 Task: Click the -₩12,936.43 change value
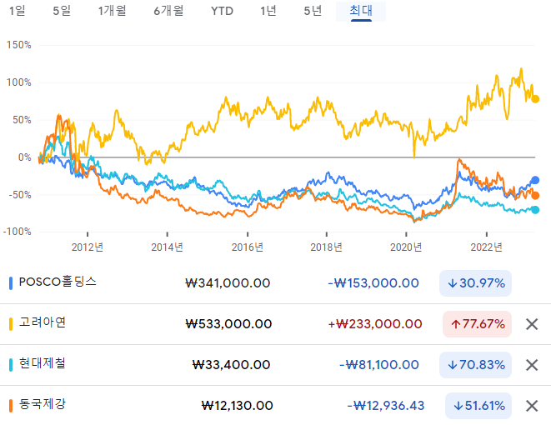(386, 406)
